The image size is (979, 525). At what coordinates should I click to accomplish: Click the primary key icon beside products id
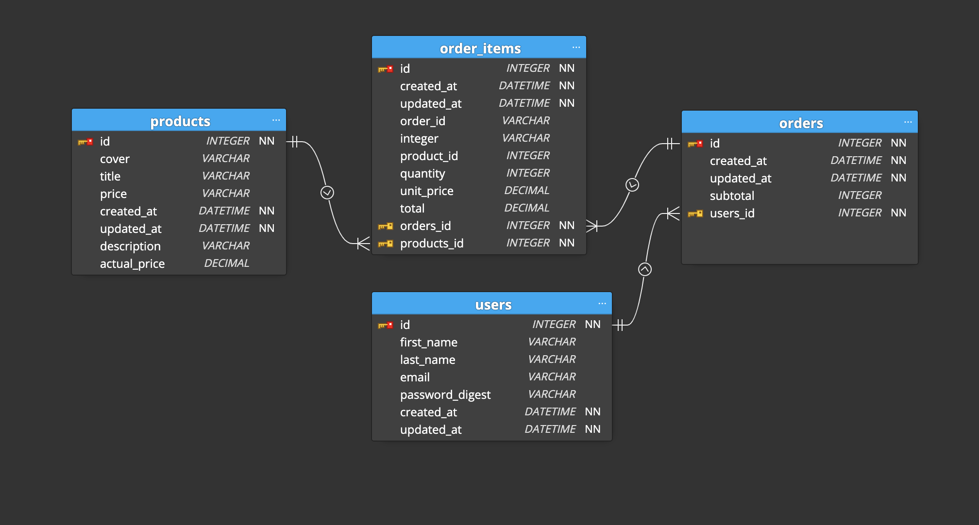click(x=85, y=141)
